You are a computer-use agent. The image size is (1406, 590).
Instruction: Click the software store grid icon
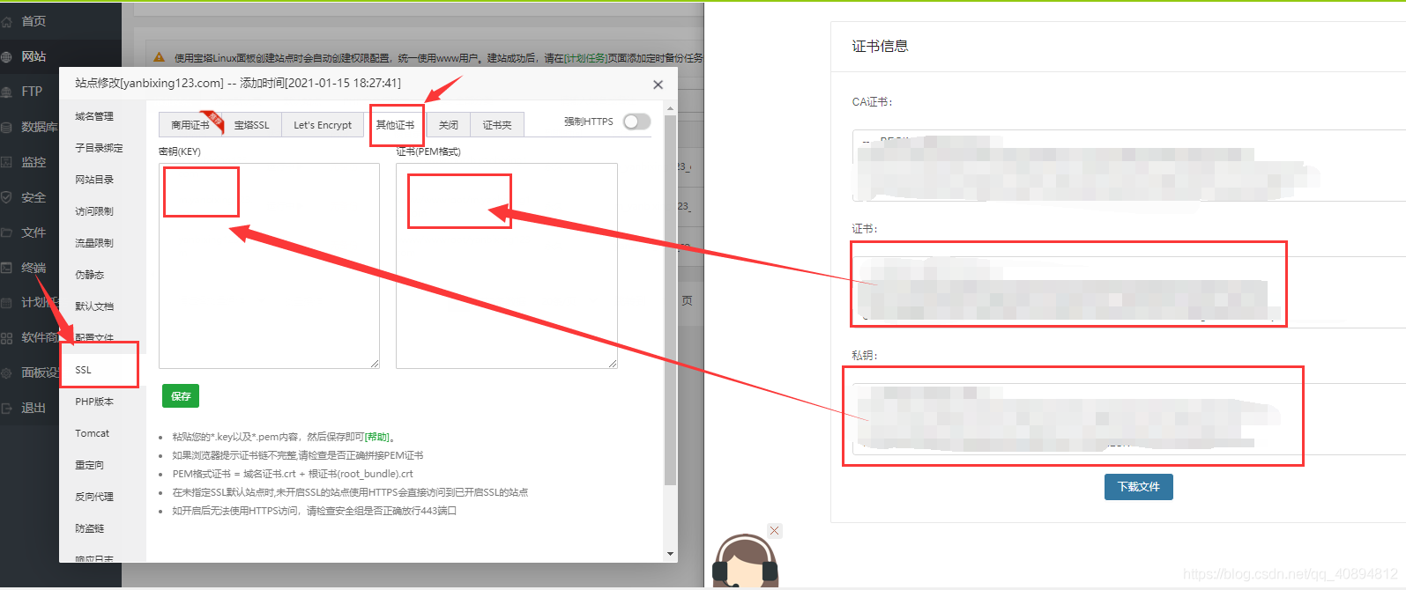pos(6,337)
